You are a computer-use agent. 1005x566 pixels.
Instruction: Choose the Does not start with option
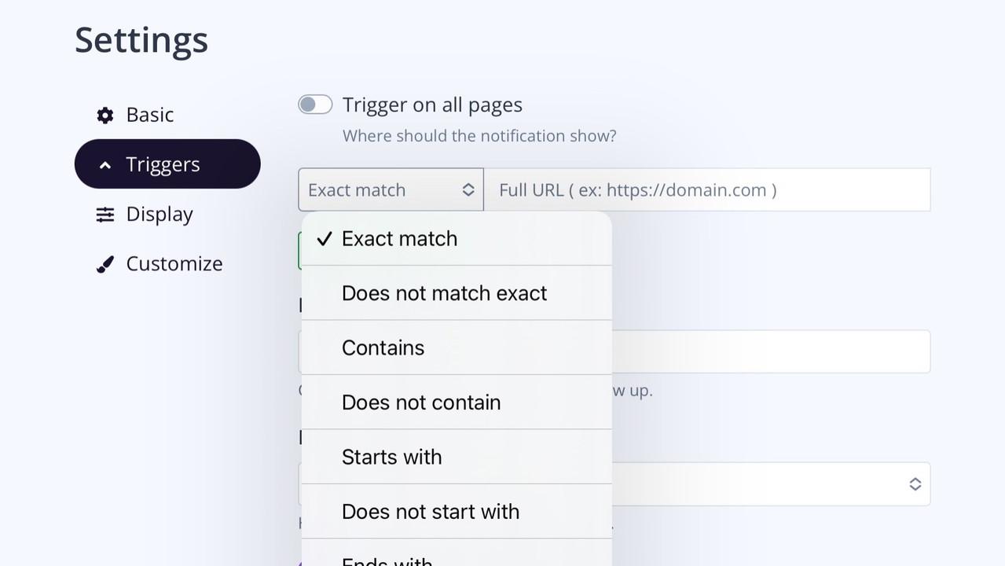click(430, 512)
